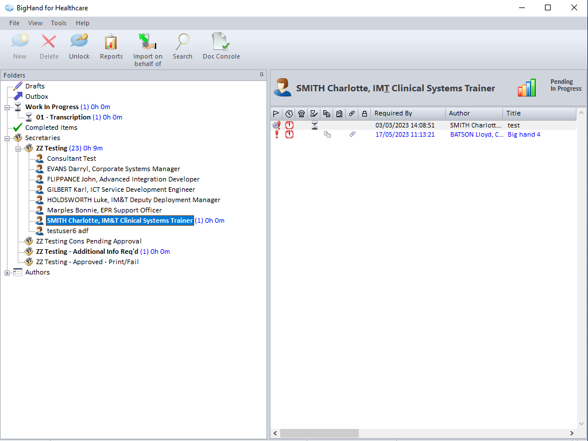Select EVANS Darryl, Corporate Systems Manager

point(114,169)
